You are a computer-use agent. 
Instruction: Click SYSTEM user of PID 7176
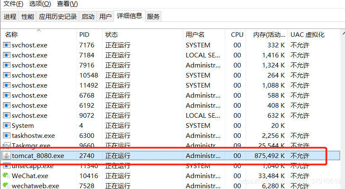[x=198, y=45]
